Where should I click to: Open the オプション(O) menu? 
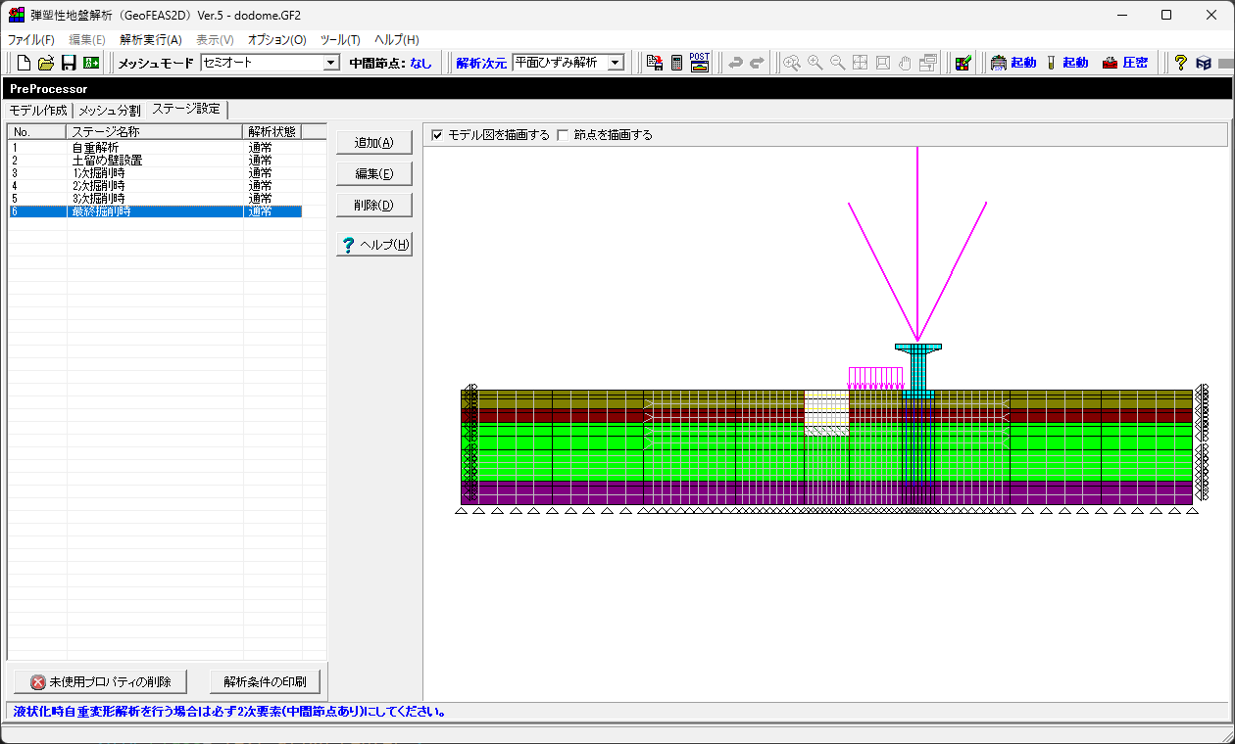click(276, 40)
